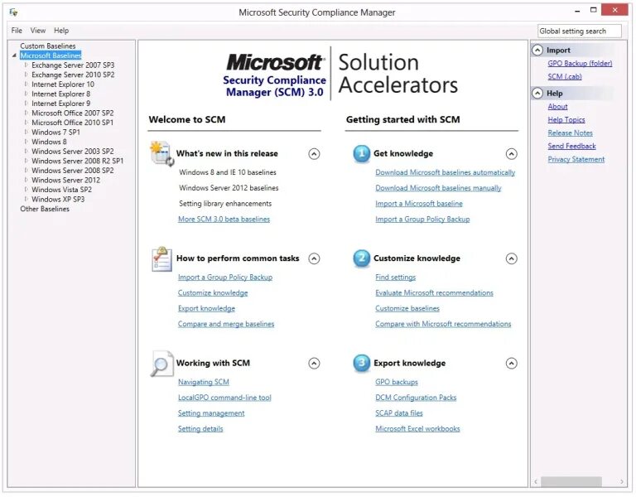This screenshot has width=636, height=497.
Task: Click the How to perform common tasks checklist icon
Action: (161, 258)
